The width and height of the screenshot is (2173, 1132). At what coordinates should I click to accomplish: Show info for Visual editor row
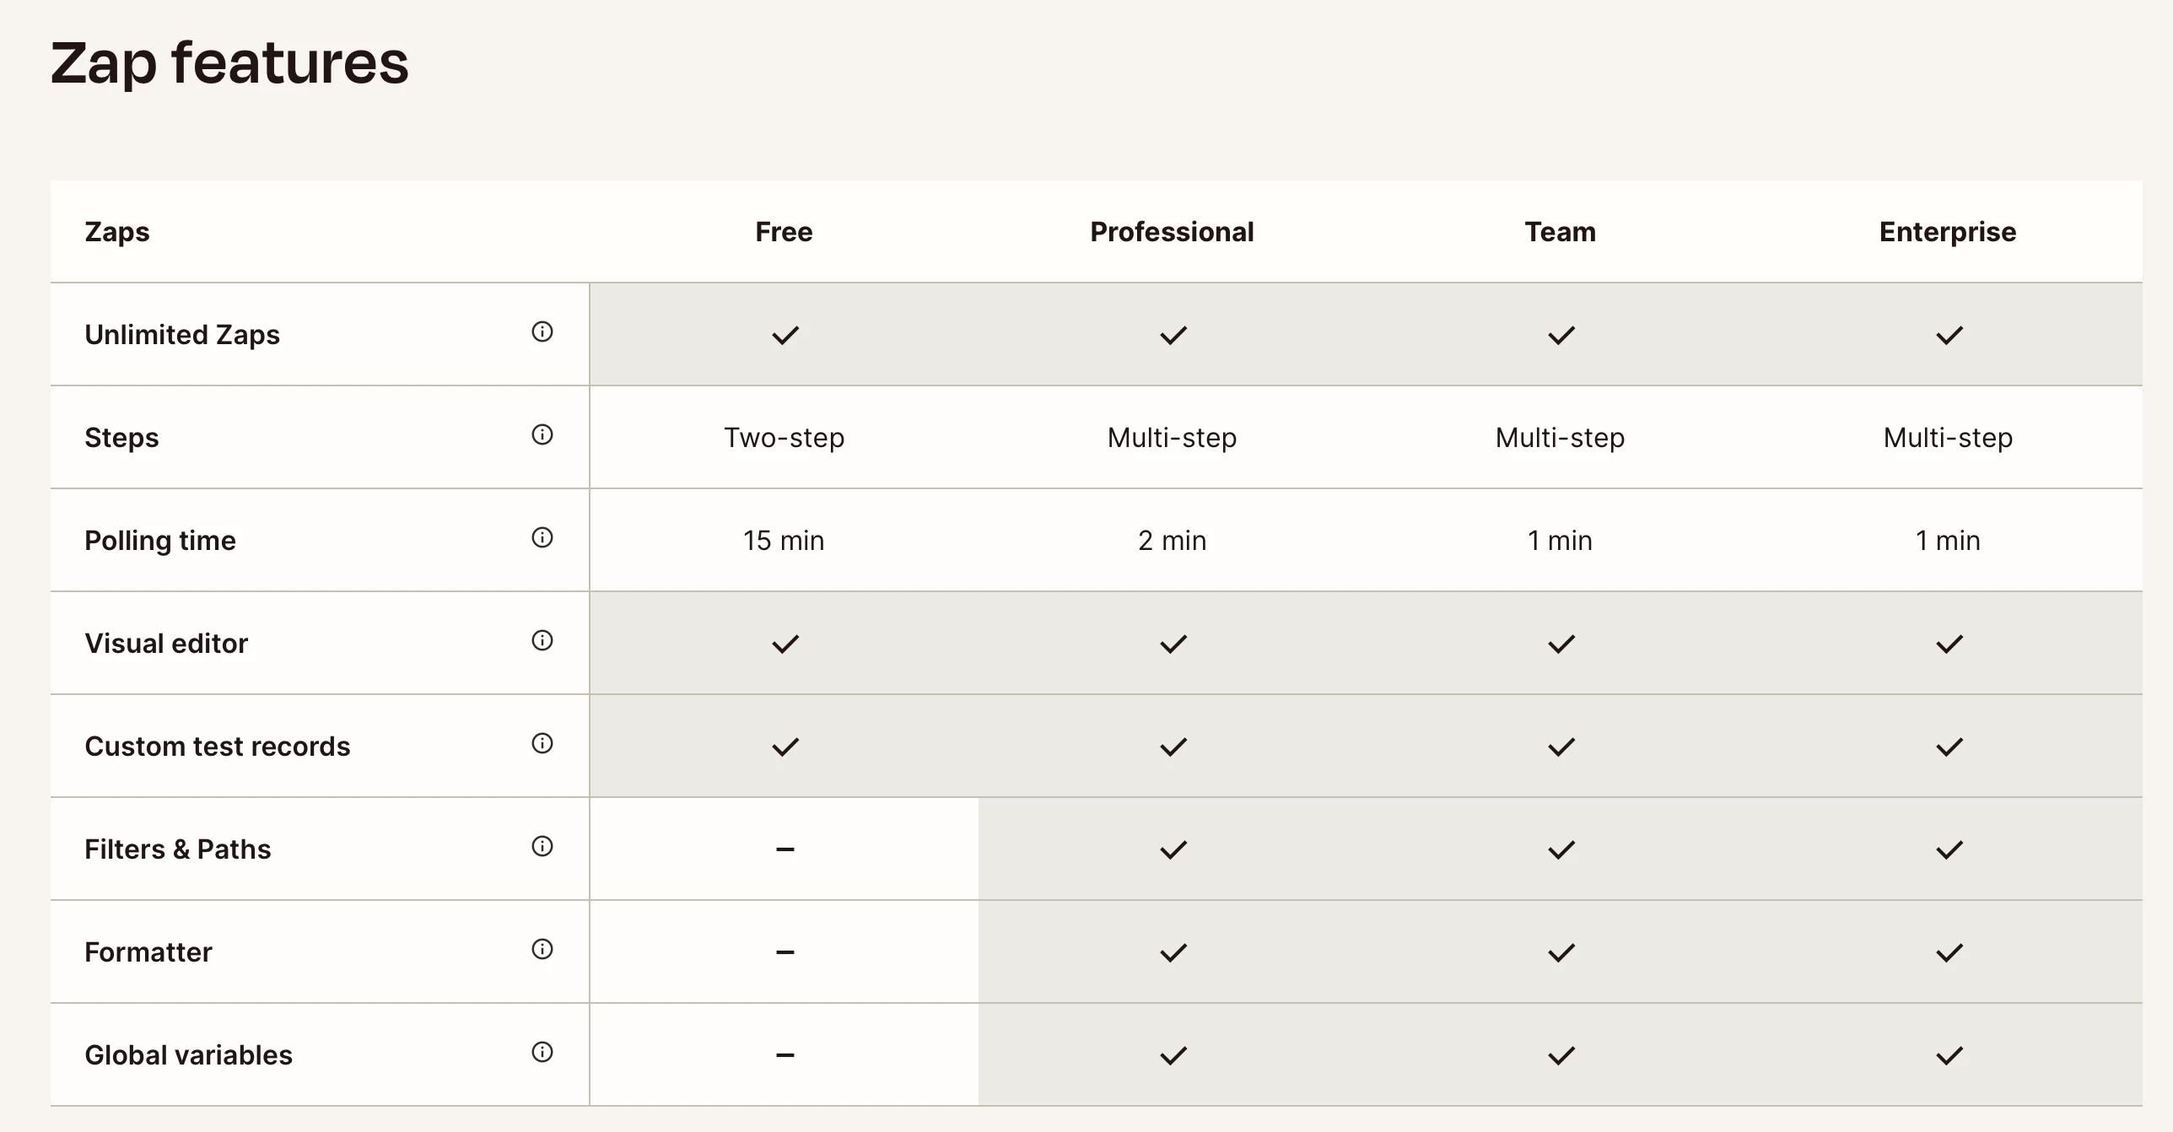tap(542, 640)
